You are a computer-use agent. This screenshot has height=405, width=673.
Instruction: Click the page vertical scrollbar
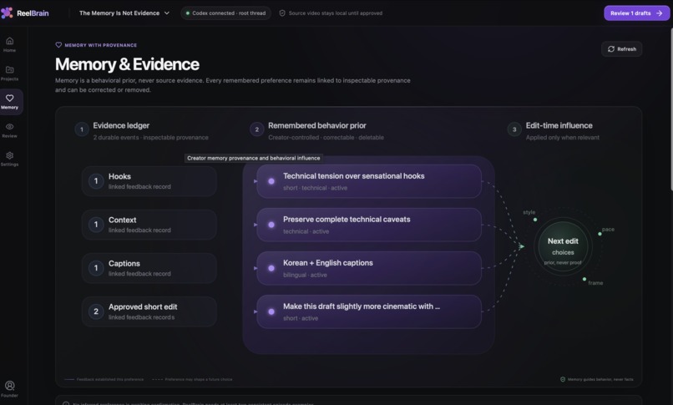pos(670,109)
